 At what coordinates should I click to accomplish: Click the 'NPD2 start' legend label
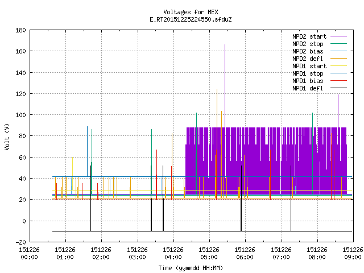[x=309, y=36]
